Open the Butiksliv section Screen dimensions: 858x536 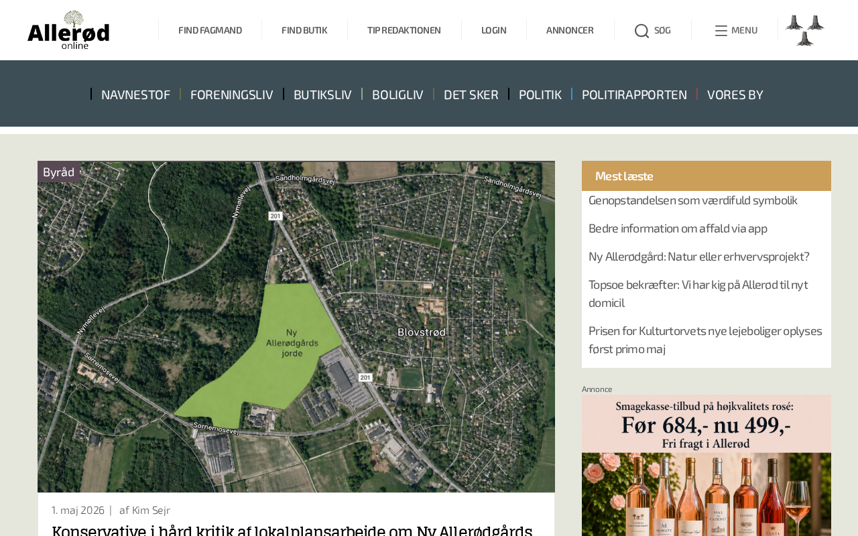322,94
